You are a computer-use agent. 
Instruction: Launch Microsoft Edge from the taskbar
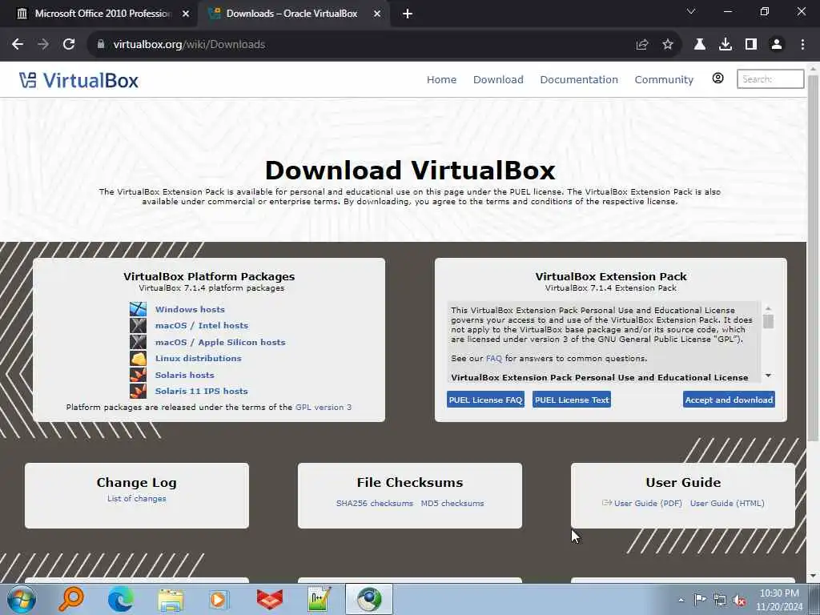click(x=121, y=599)
